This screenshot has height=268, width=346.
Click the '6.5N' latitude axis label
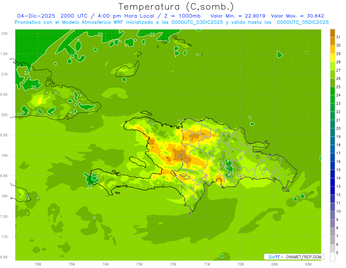[4, 257]
